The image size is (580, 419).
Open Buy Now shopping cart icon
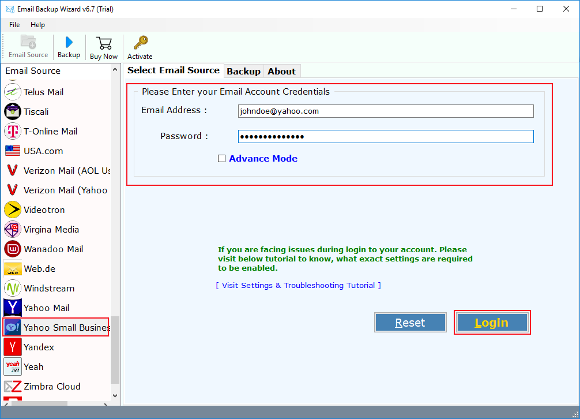click(104, 43)
